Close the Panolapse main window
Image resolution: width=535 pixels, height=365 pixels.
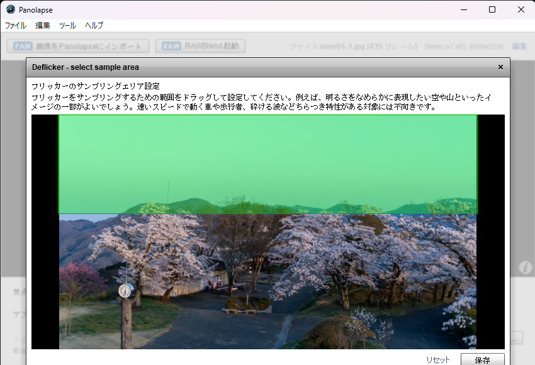[x=521, y=9]
